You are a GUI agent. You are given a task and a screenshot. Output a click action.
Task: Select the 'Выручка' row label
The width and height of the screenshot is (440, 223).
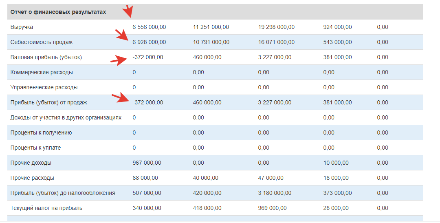click(x=22, y=27)
